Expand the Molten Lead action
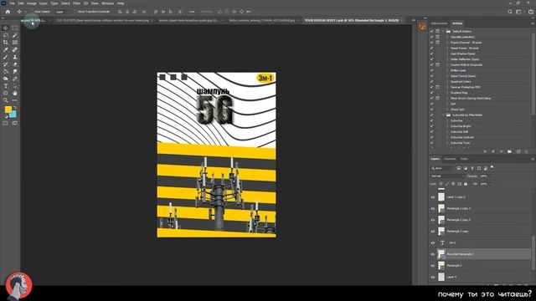Screen dimensions: 536x301 (x=447, y=70)
